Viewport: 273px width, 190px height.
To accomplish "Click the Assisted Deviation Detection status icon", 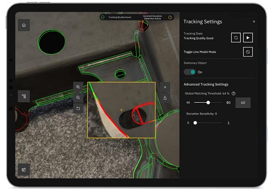I will pyautogui.click(x=170, y=17).
